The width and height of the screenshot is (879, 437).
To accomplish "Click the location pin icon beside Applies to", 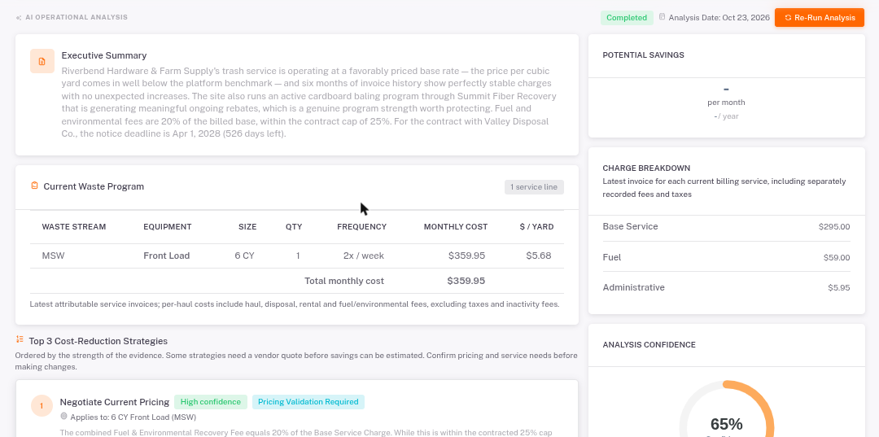I will [x=64, y=417].
